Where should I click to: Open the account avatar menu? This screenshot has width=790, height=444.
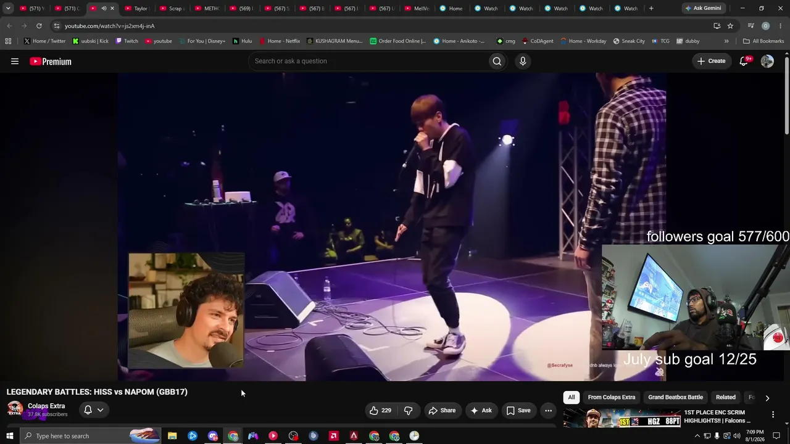pyautogui.click(x=767, y=61)
